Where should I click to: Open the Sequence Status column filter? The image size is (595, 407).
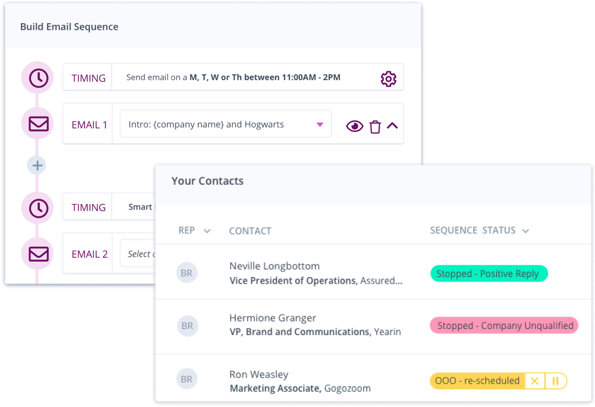(525, 231)
